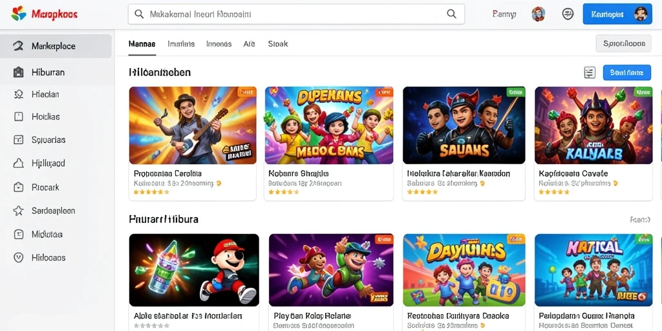Click blue button beside list view icon
Screen dimensions: 662x331
pos(627,72)
